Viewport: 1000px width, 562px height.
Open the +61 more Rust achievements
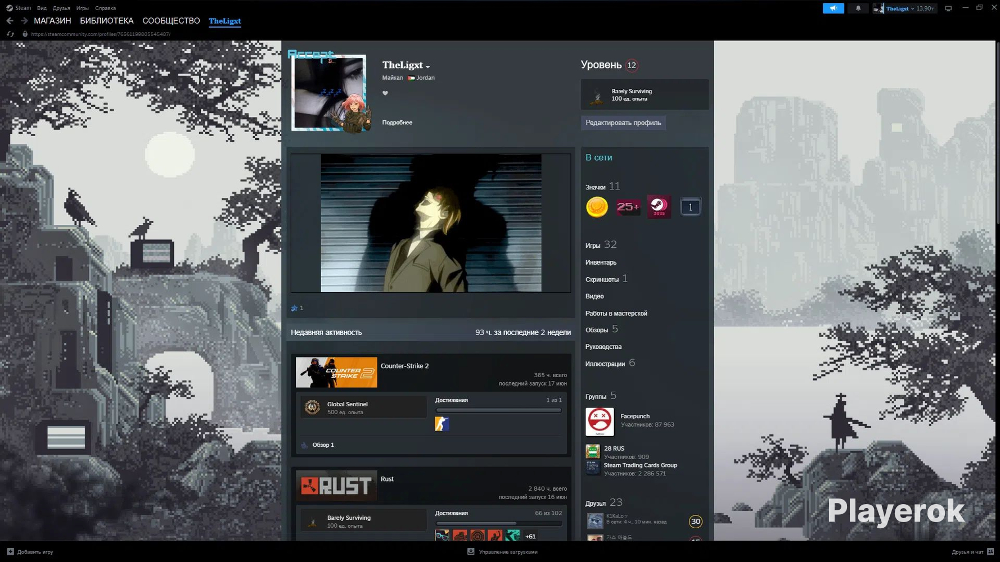(x=530, y=537)
